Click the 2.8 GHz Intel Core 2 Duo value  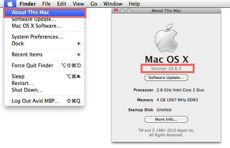pyautogui.click(x=180, y=90)
